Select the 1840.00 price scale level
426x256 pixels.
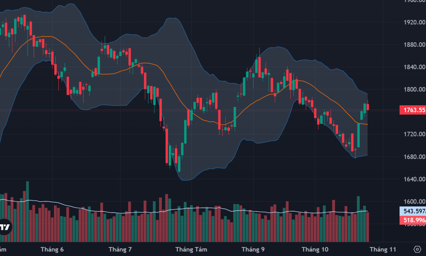pyautogui.click(x=414, y=67)
